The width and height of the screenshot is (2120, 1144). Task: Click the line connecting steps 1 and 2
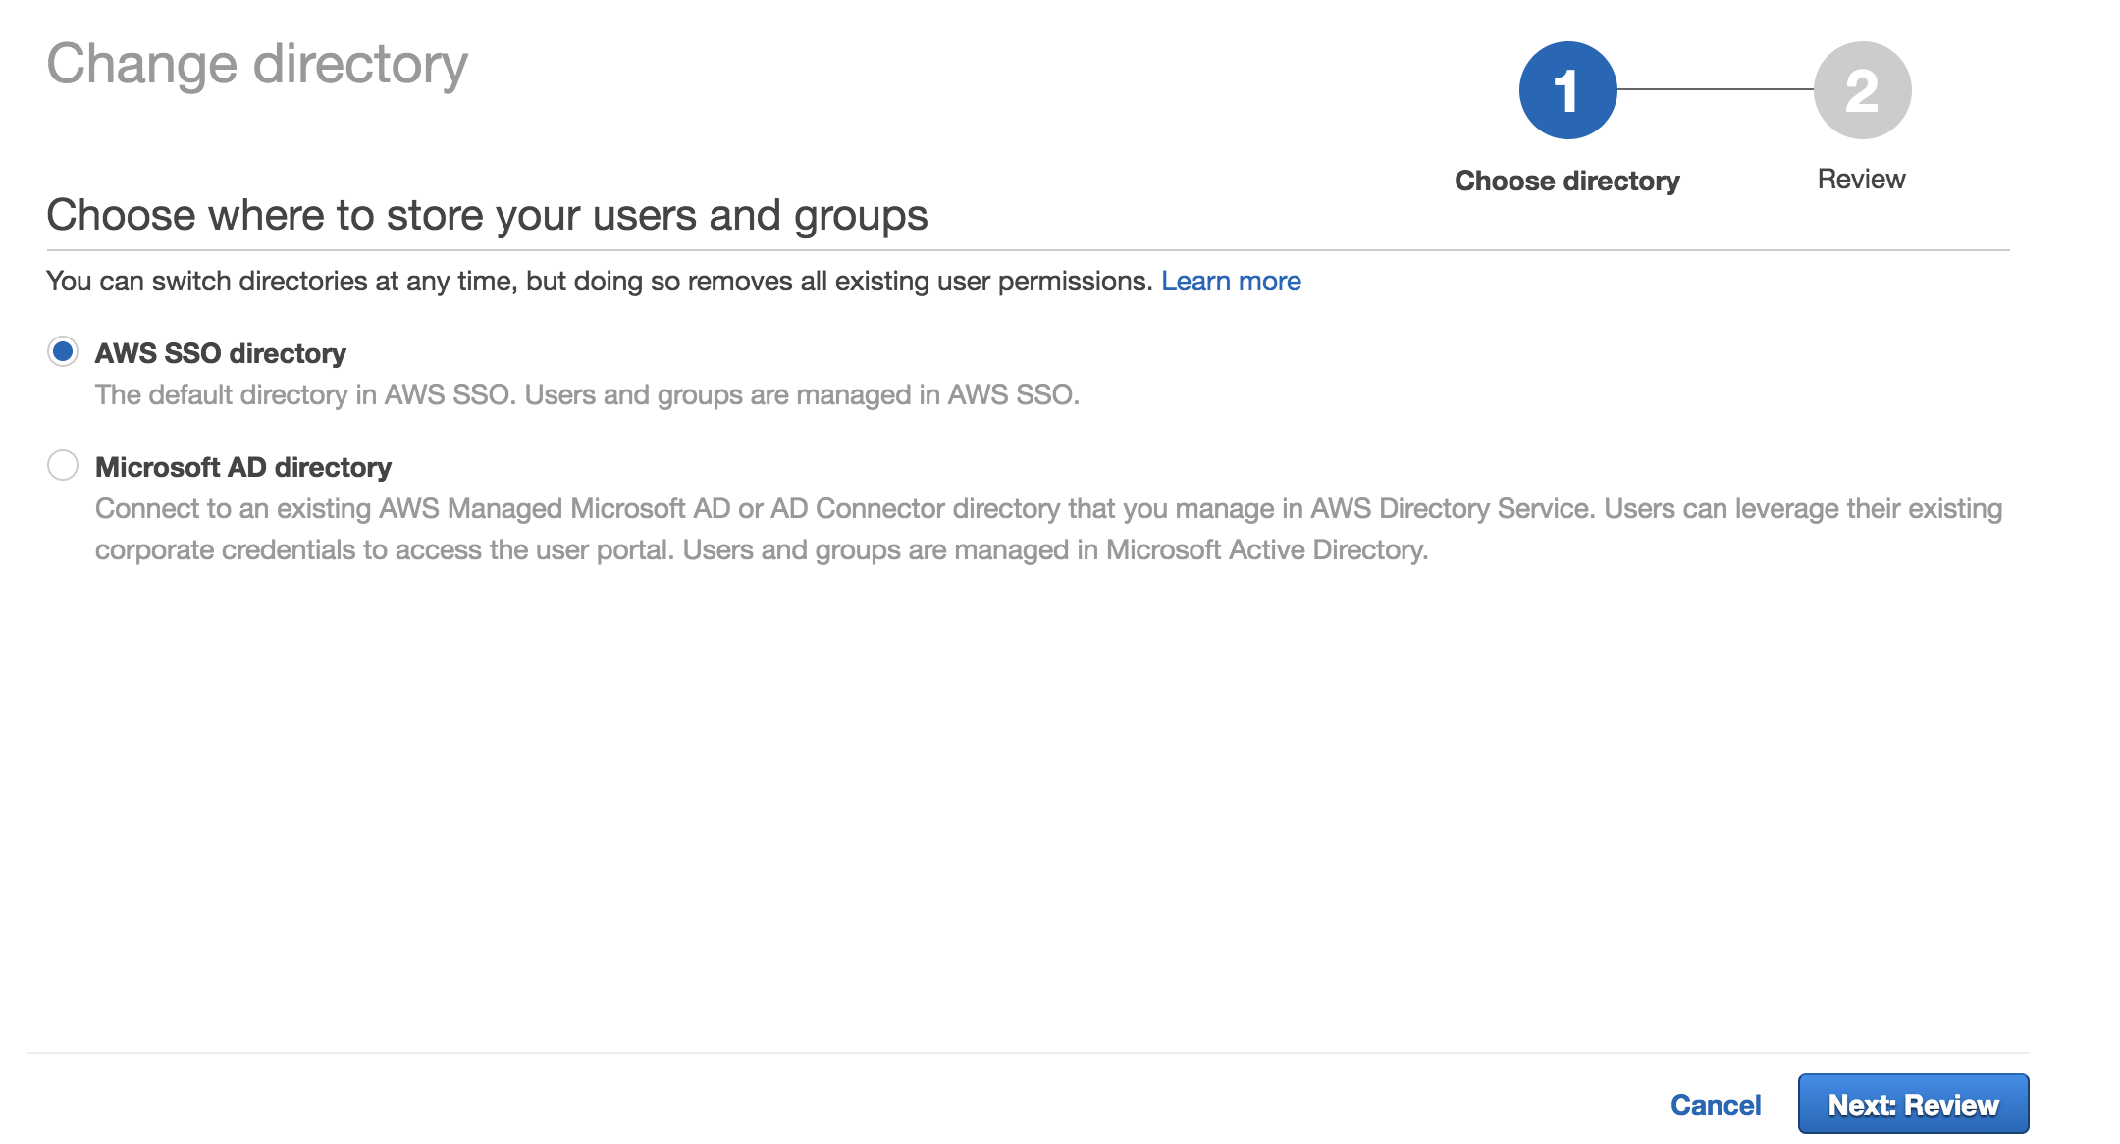point(1715,89)
